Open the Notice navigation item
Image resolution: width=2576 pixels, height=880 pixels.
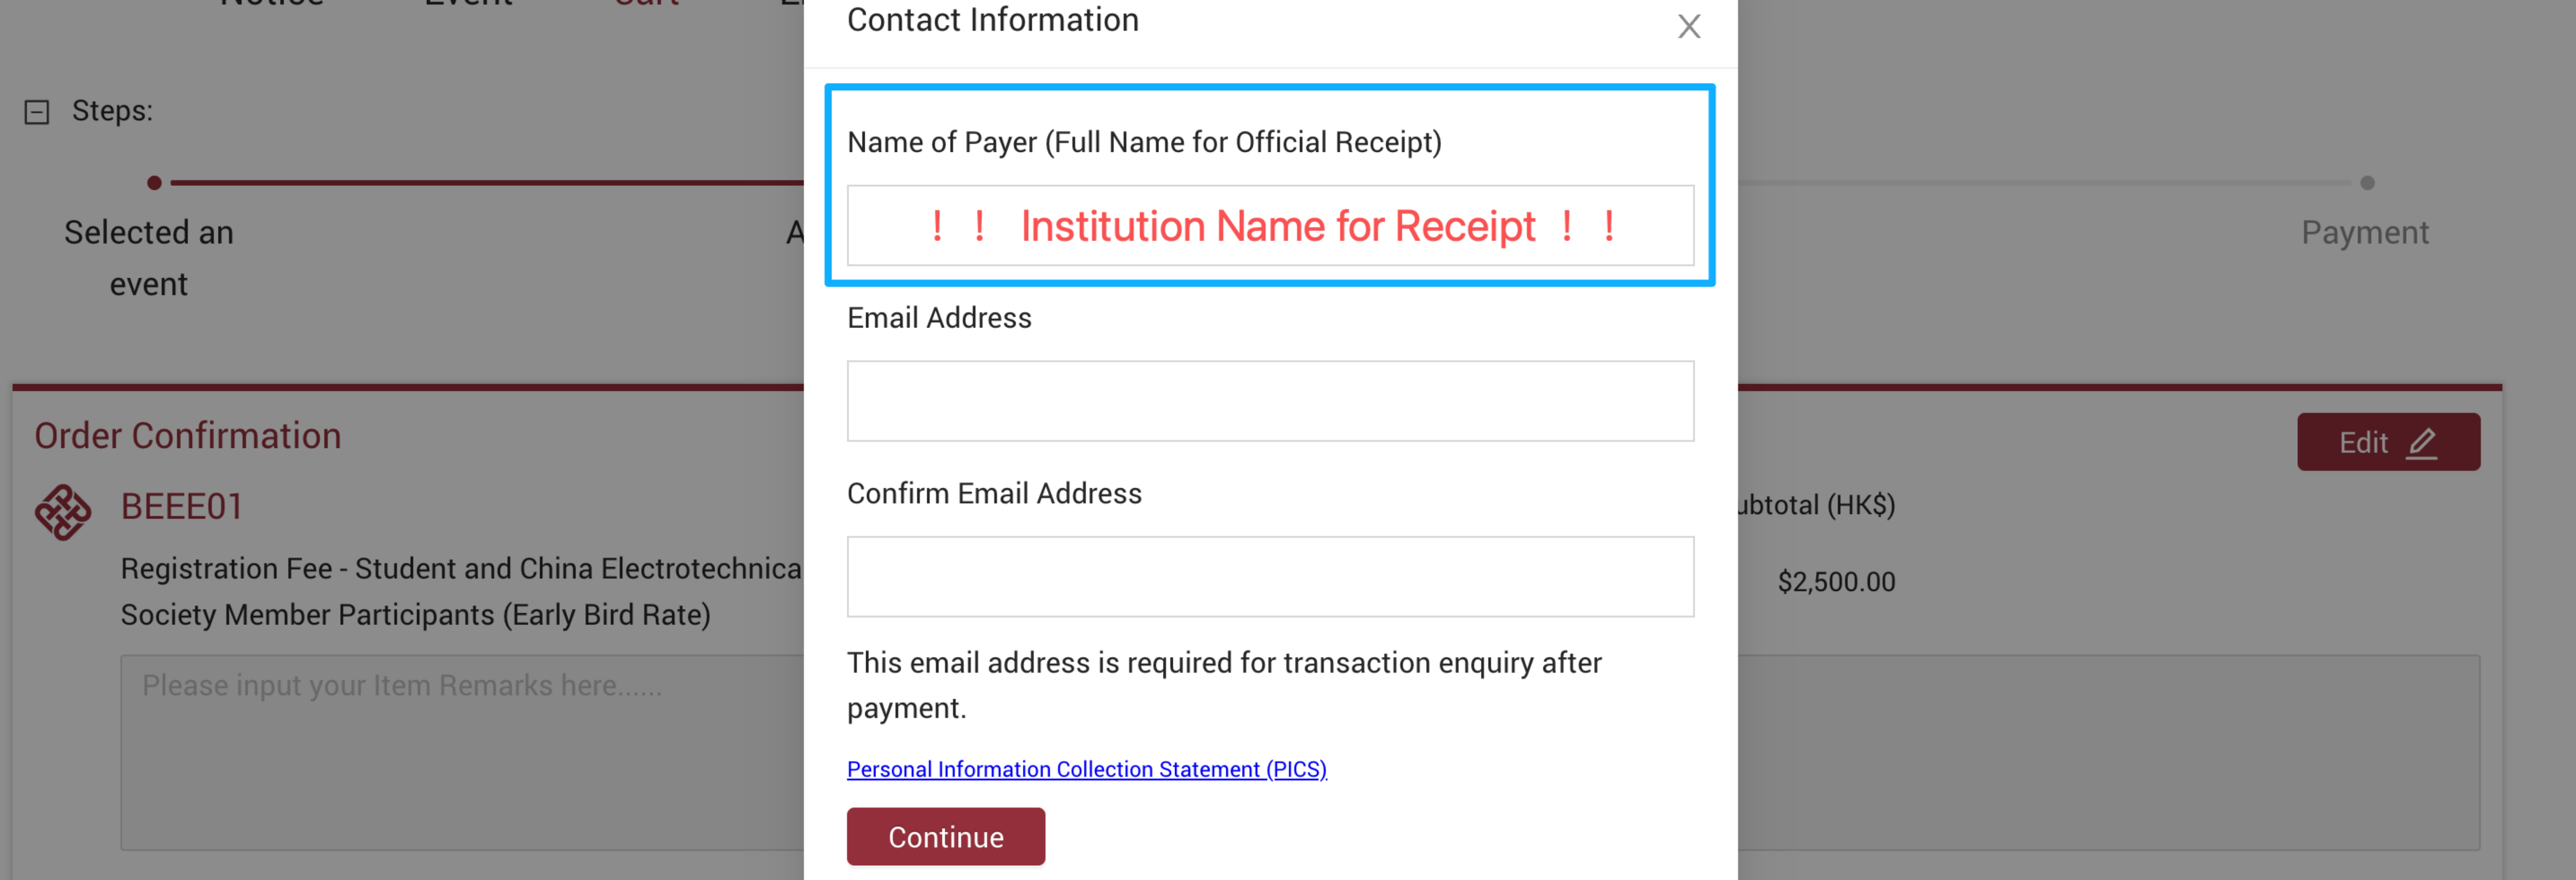[x=272, y=4]
